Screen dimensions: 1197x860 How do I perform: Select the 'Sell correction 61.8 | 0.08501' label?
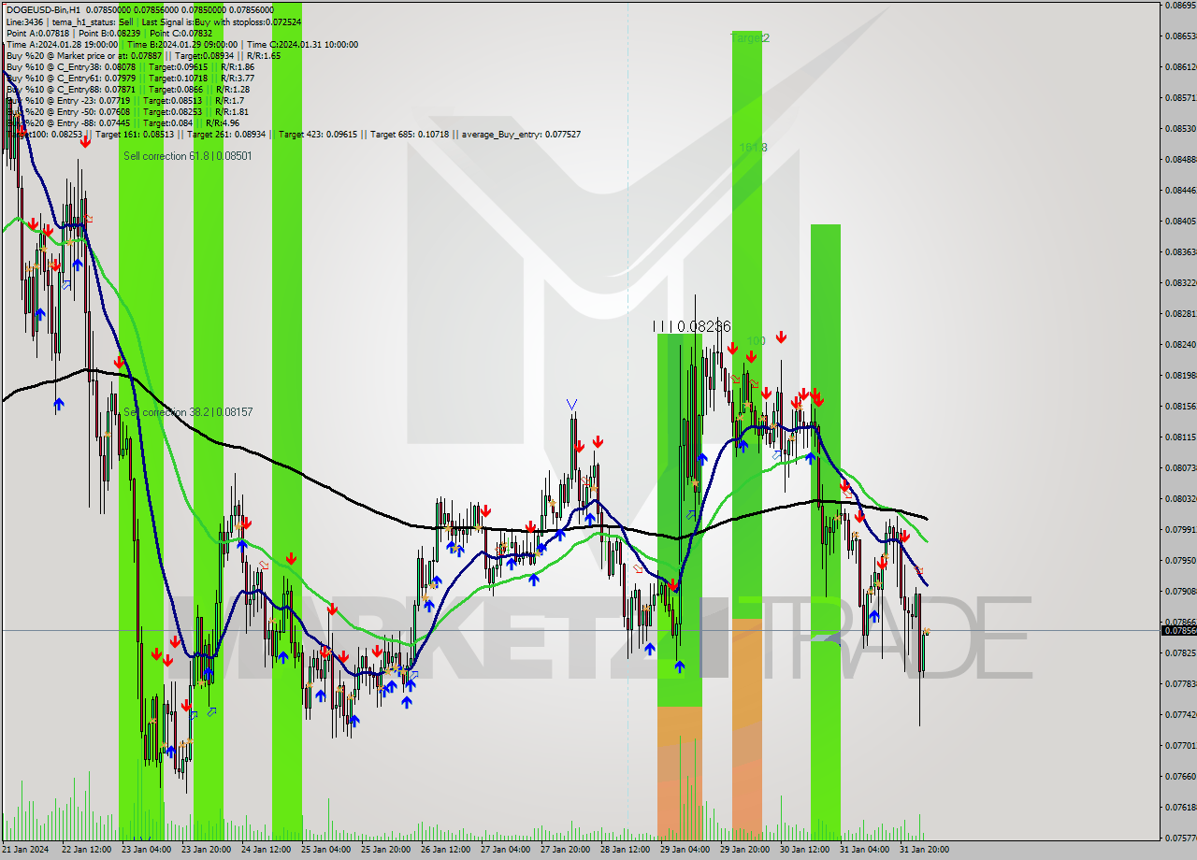187,156
